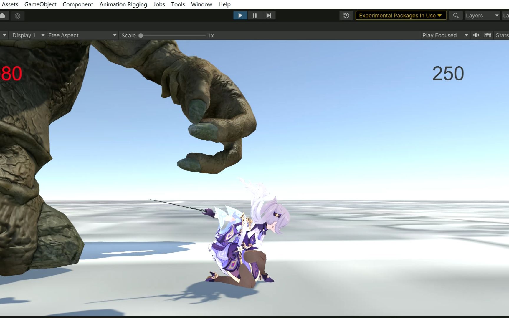This screenshot has width=509, height=318.
Task: Click the 1x scale value
Action: tap(211, 36)
